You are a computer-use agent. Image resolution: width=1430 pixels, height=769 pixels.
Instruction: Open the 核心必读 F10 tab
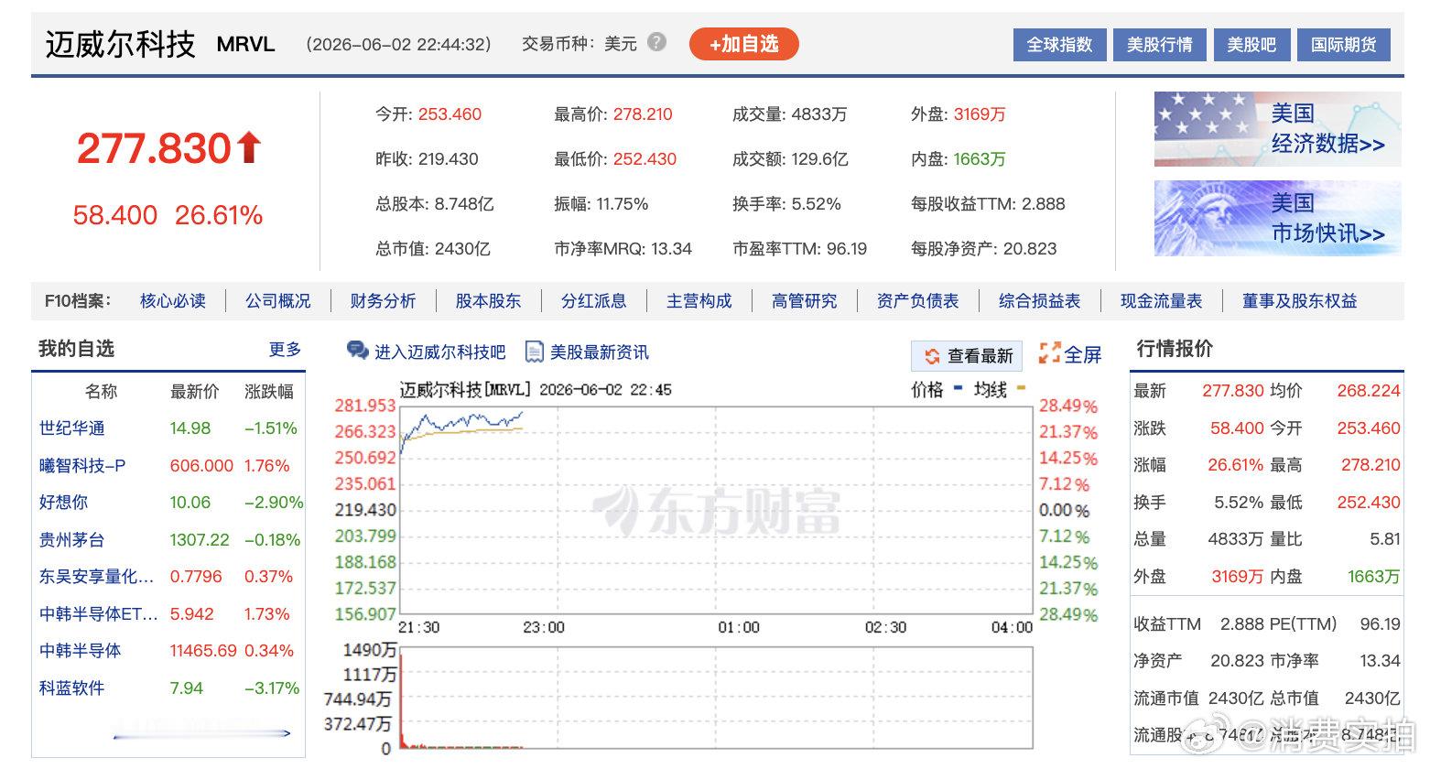tap(173, 301)
